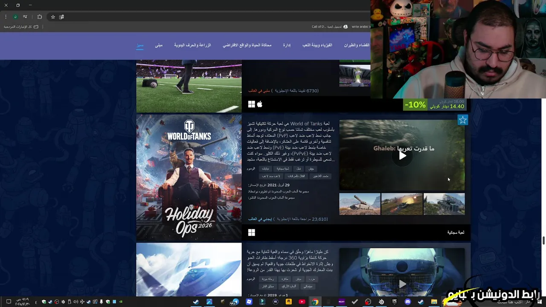
Task: Open the media control icon in Chrome toolbar
Action: (x=25, y=17)
